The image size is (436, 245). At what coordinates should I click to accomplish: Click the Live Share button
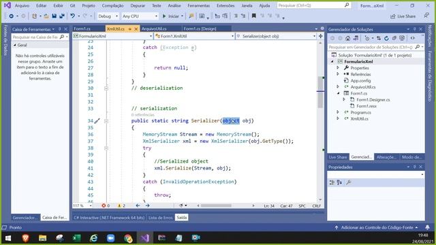[403, 16]
